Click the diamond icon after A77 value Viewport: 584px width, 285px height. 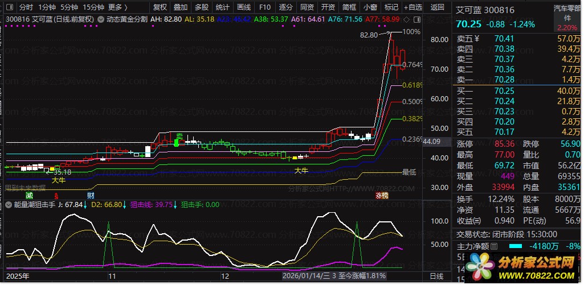coord(405,19)
